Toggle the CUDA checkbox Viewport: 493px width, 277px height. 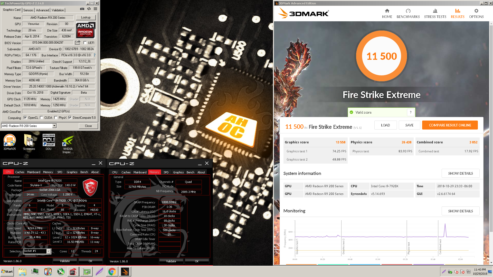click(41, 118)
